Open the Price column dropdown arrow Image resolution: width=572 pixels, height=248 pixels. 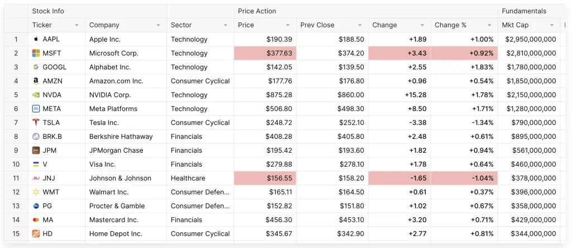[x=288, y=26]
